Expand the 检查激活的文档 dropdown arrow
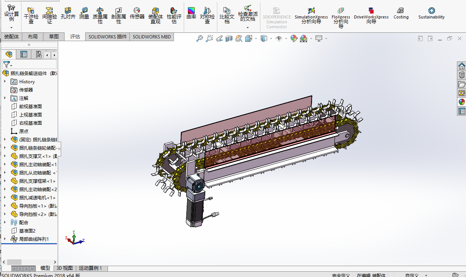The height and width of the screenshot is (277, 466). coord(248,28)
